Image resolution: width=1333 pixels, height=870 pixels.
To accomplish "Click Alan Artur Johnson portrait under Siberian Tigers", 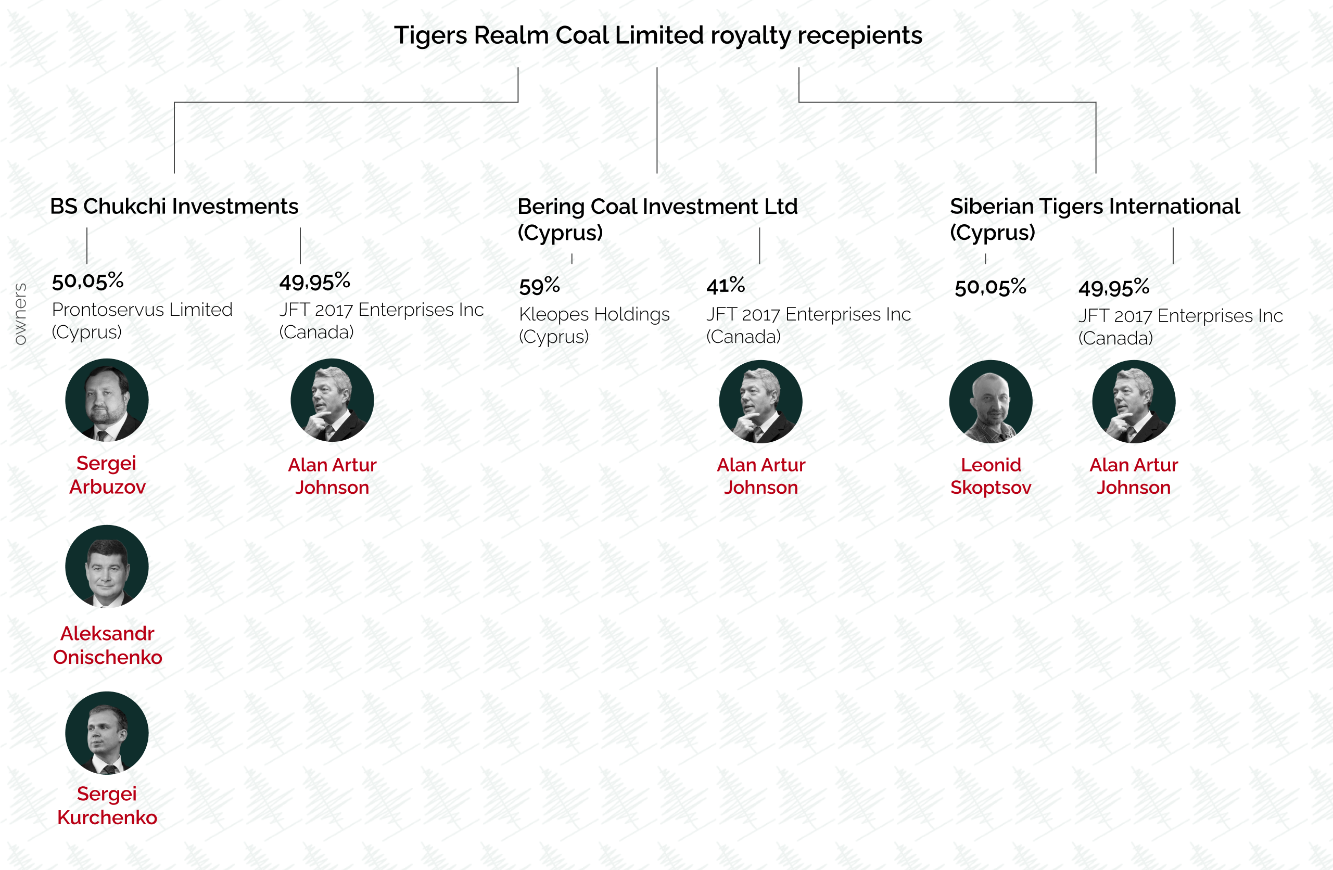I will 1134,401.
